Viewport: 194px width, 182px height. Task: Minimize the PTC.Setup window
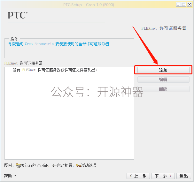(x=178, y=5)
